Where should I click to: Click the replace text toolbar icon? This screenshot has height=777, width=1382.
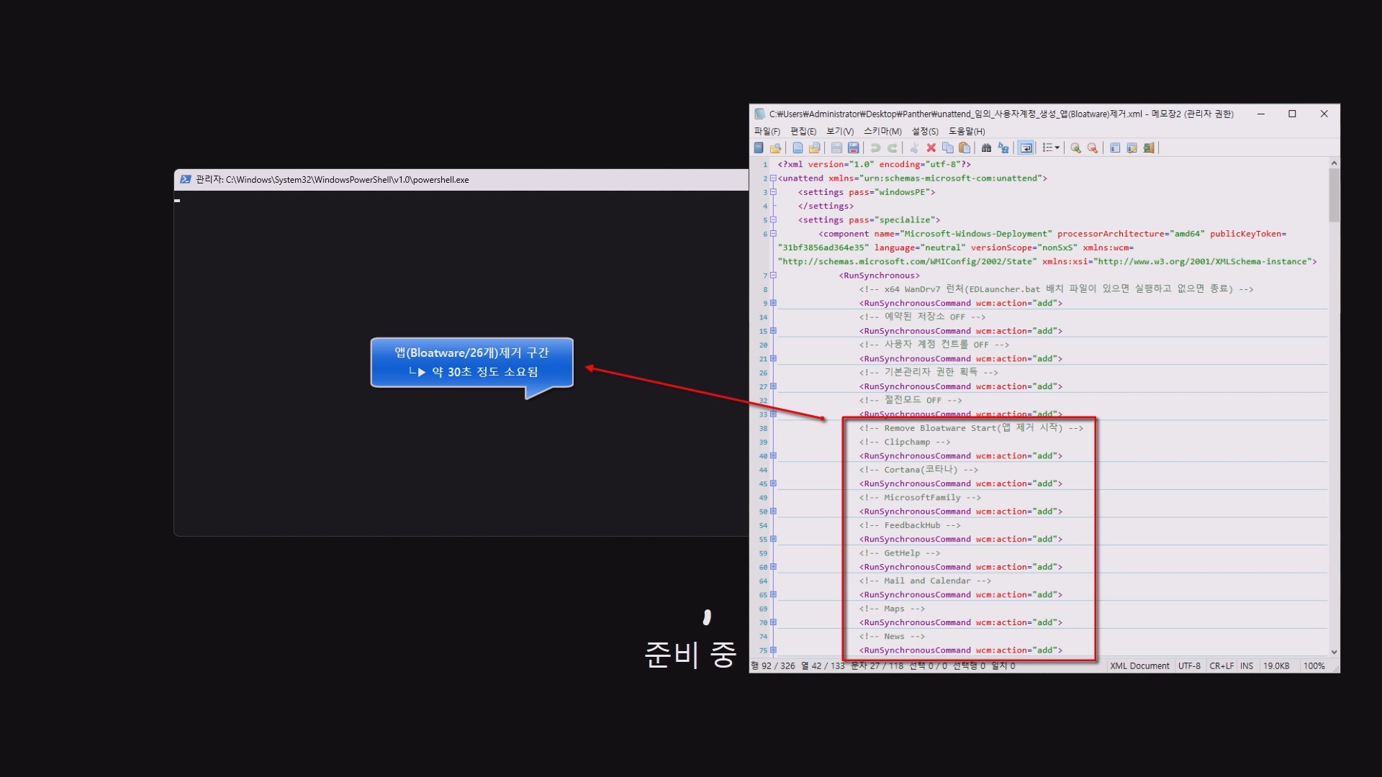pos(1003,147)
